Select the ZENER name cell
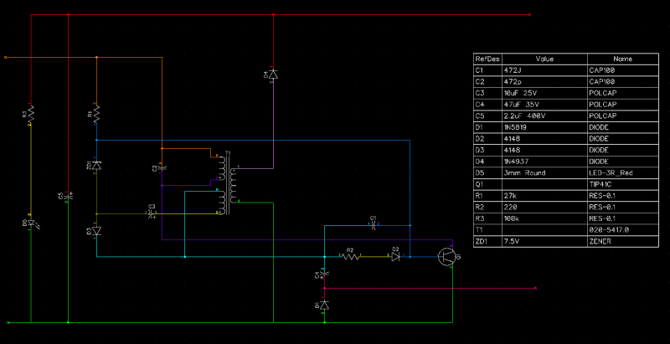Viewport: 670px width, 344px height. 623,242
